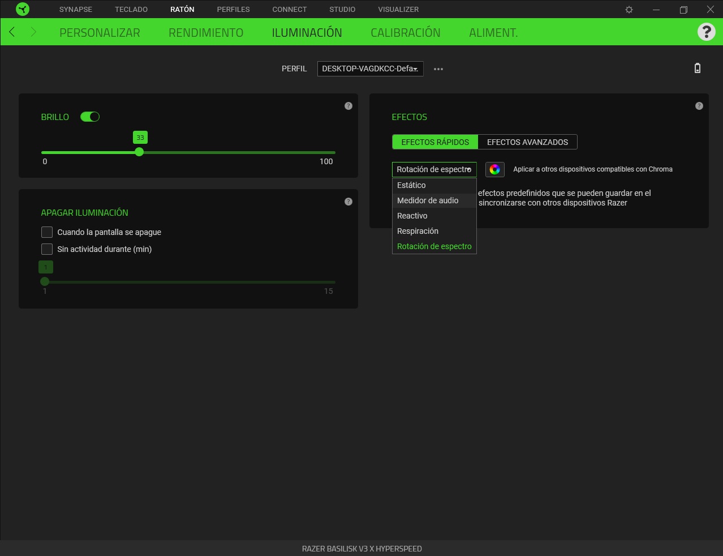Select Medidor de audio effect option
This screenshot has width=723, height=556.
428,200
